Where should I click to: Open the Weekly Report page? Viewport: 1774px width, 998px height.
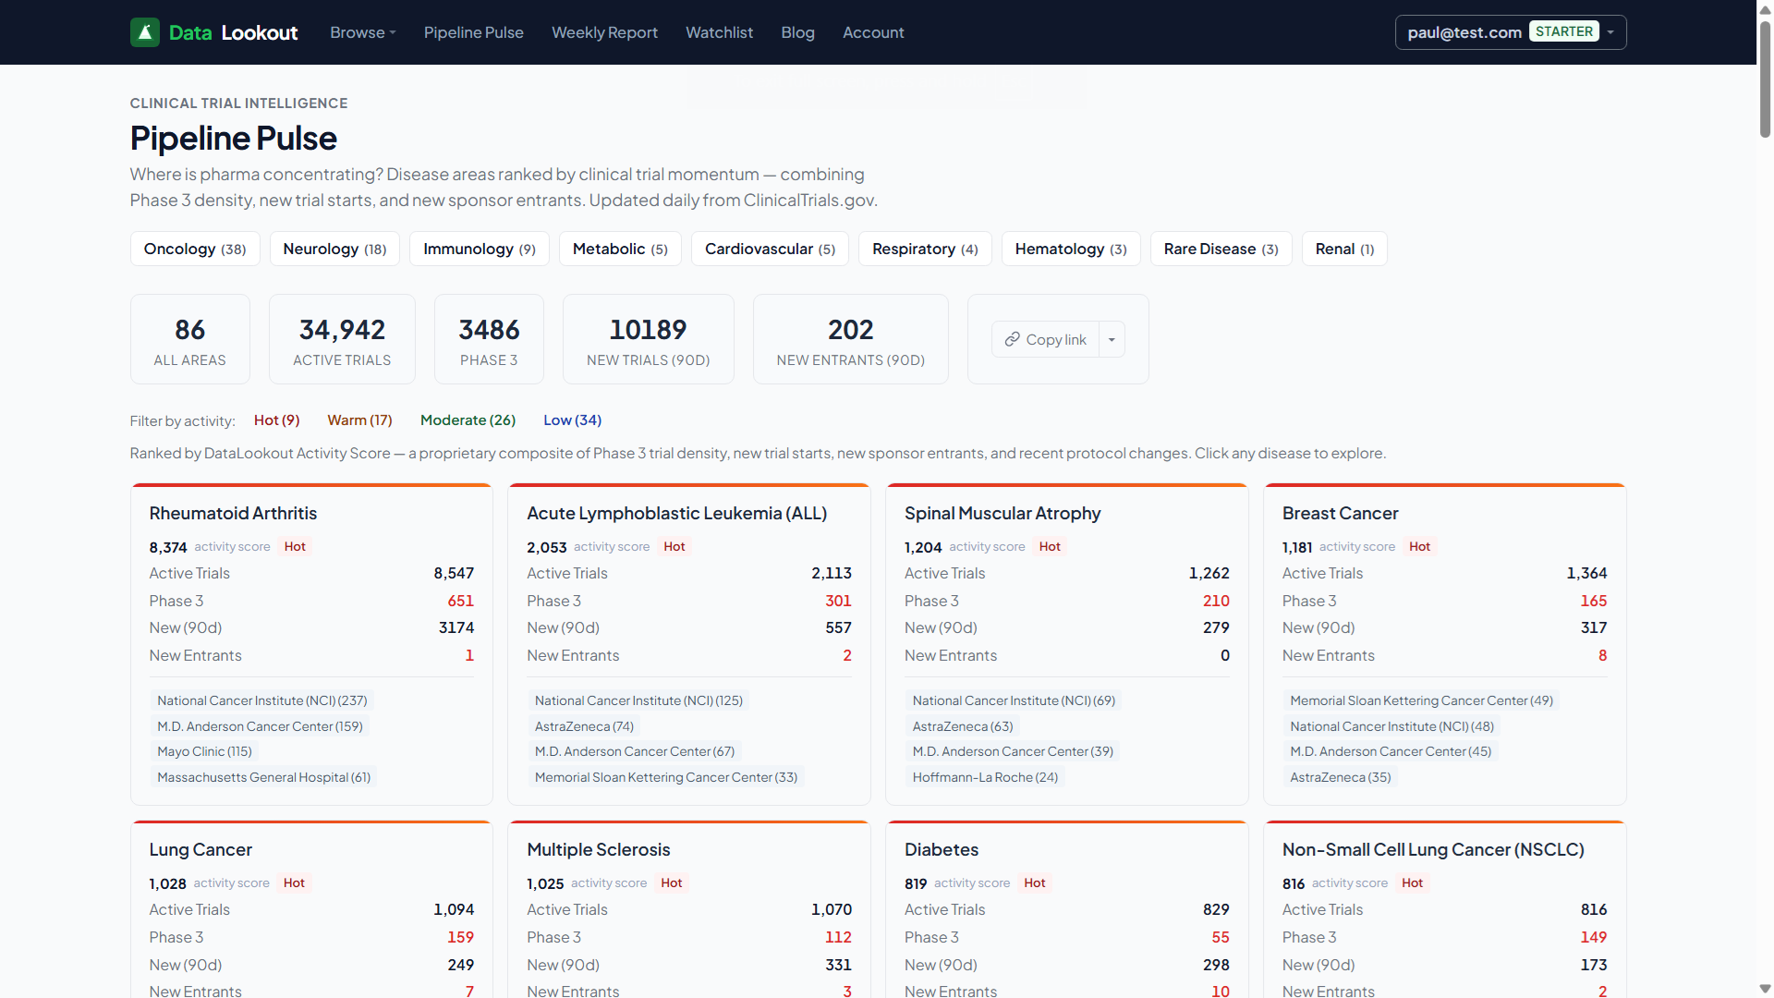pyautogui.click(x=604, y=32)
